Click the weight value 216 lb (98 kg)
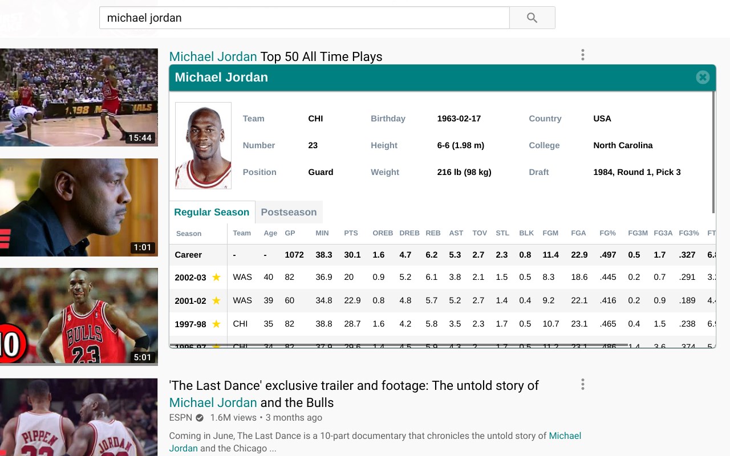This screenshot has height=456, width=730. pos(464,172)
